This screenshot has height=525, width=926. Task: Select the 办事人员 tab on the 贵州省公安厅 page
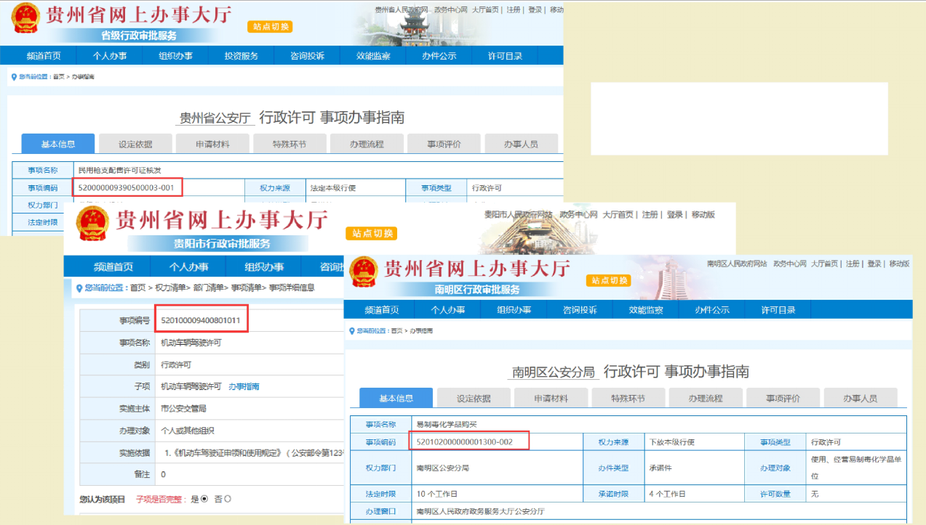(x=521, y=144)
